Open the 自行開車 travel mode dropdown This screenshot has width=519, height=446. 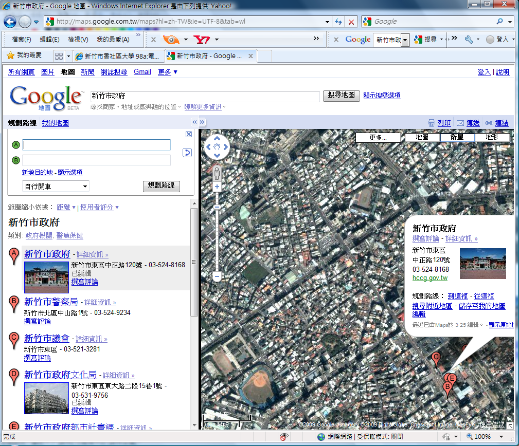(x=56, y=187)
